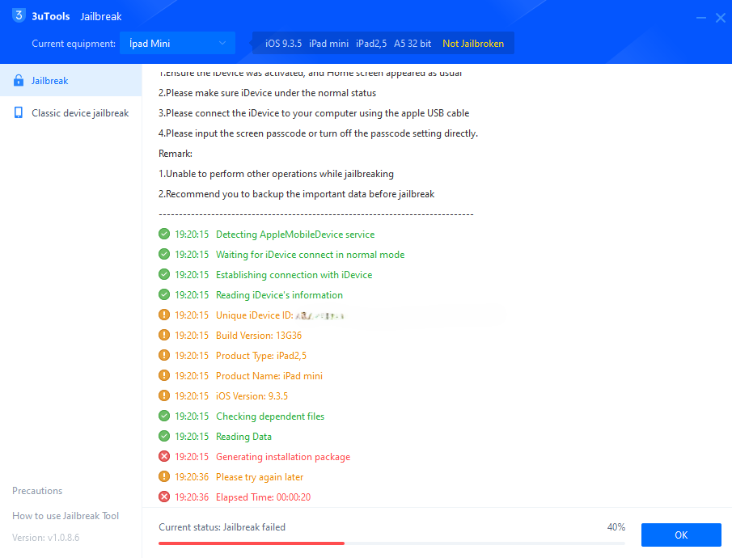Click orange warning icon for Product Type

point(164,355)
